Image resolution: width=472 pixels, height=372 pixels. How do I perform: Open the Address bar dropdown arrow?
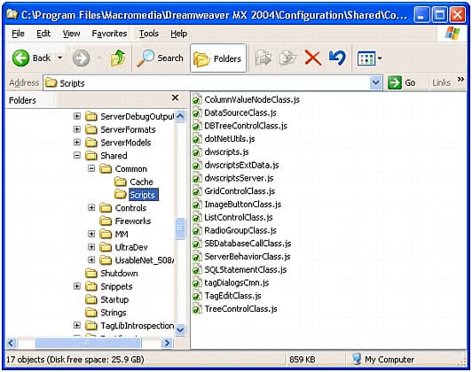(x=375, y=82)
